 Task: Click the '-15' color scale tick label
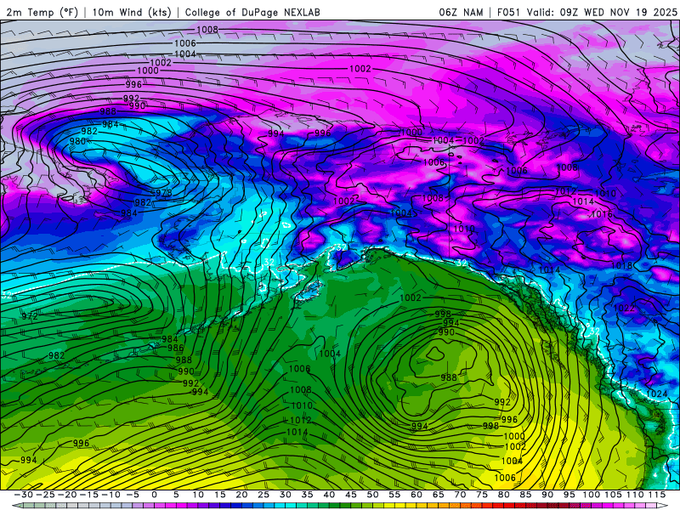89,495
